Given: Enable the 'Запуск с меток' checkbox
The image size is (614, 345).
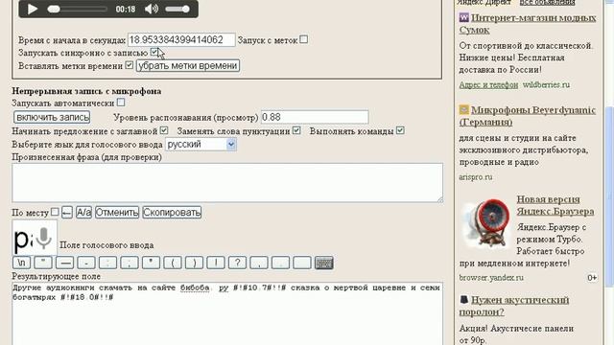Looking at the screenshot, I should [x=303, y=39].
